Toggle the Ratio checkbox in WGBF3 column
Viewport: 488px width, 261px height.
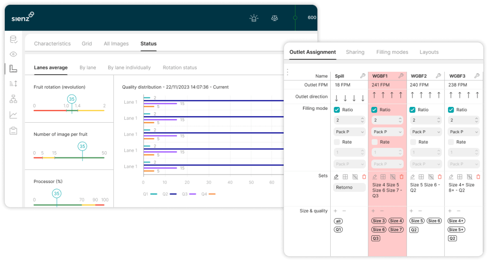pos(451,110)
